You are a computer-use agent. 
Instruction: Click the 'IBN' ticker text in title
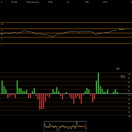tap(87, 2)
